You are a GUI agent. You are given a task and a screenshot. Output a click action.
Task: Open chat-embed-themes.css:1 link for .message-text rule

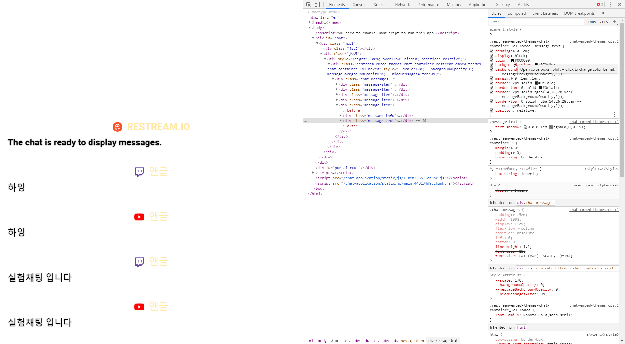pos(594,122)
